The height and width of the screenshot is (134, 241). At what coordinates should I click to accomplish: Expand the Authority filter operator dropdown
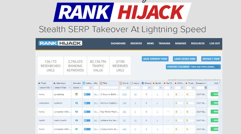point(91,88)
